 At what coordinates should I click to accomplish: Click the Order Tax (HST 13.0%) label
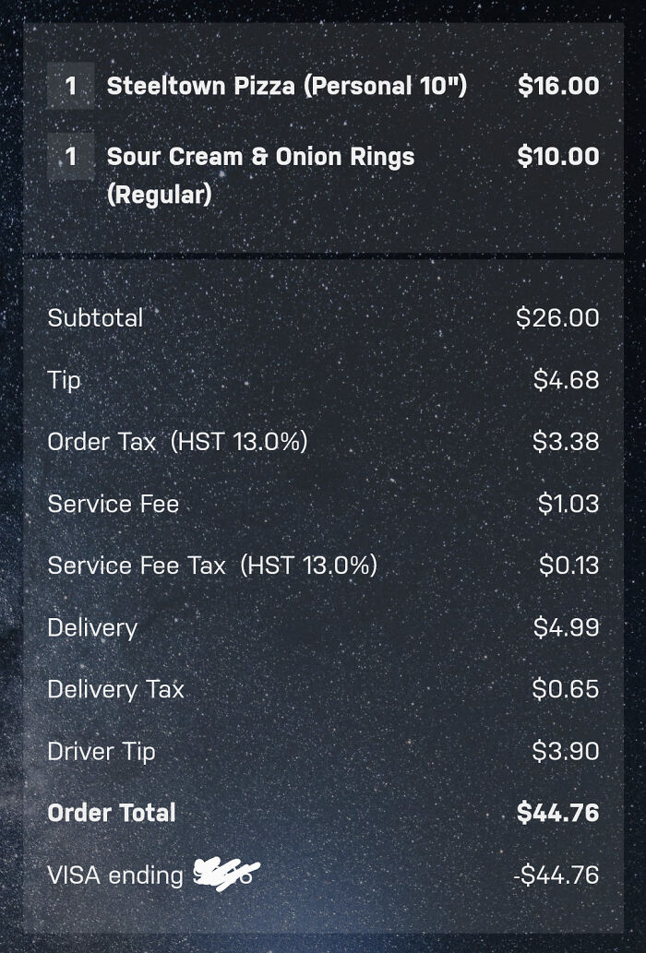177,442
